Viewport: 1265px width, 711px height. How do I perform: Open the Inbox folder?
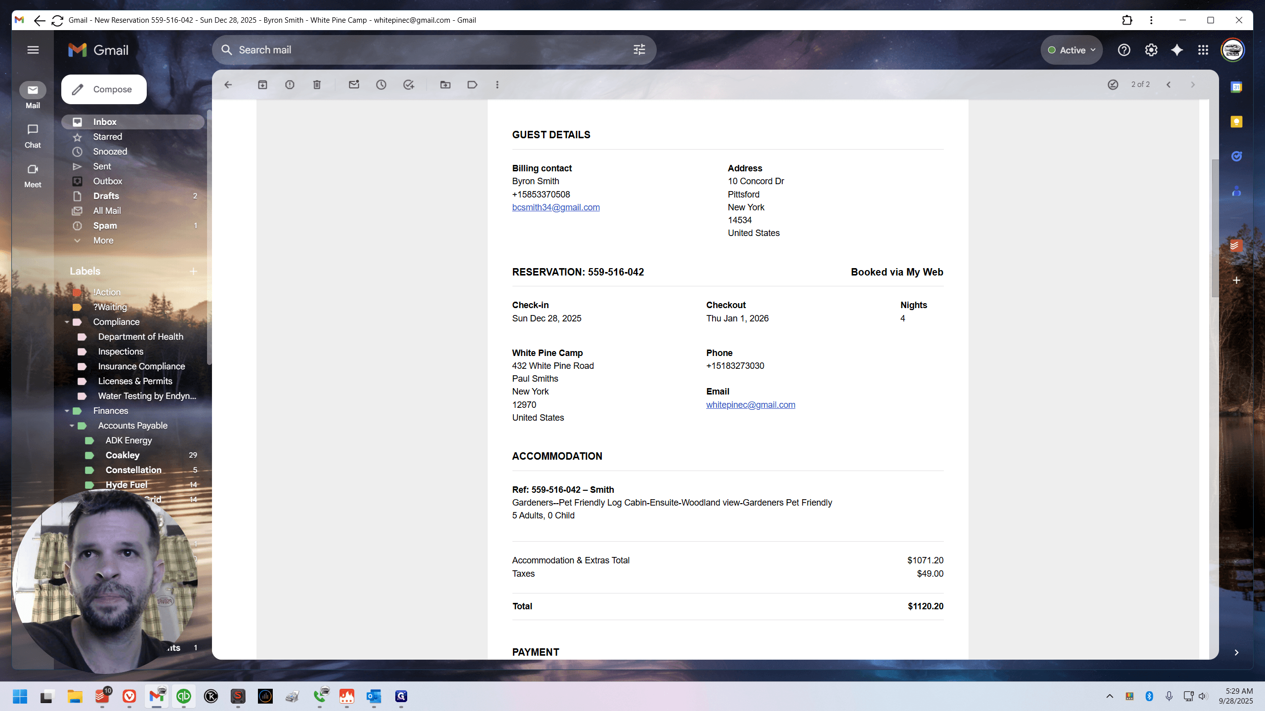pyautogui.click(x=133, y=122)
